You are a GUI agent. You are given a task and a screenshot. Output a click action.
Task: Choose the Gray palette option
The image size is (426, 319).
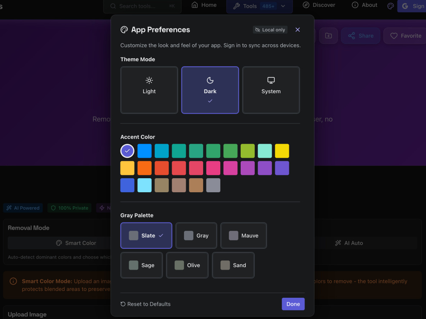[196, 236]
